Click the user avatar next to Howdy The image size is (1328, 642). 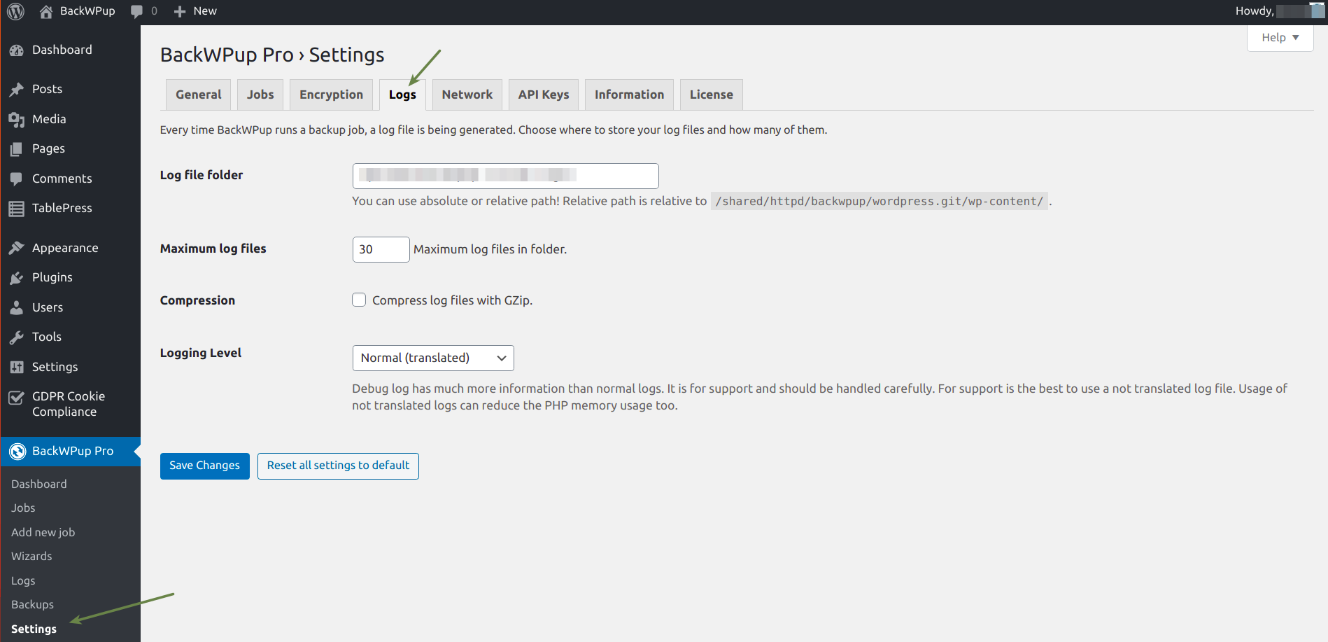click(x=1318, y=11)
